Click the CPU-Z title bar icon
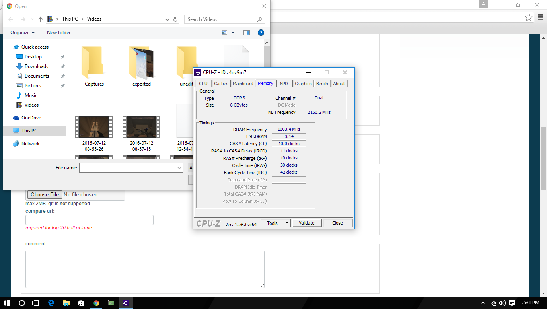 coord(197,72)
